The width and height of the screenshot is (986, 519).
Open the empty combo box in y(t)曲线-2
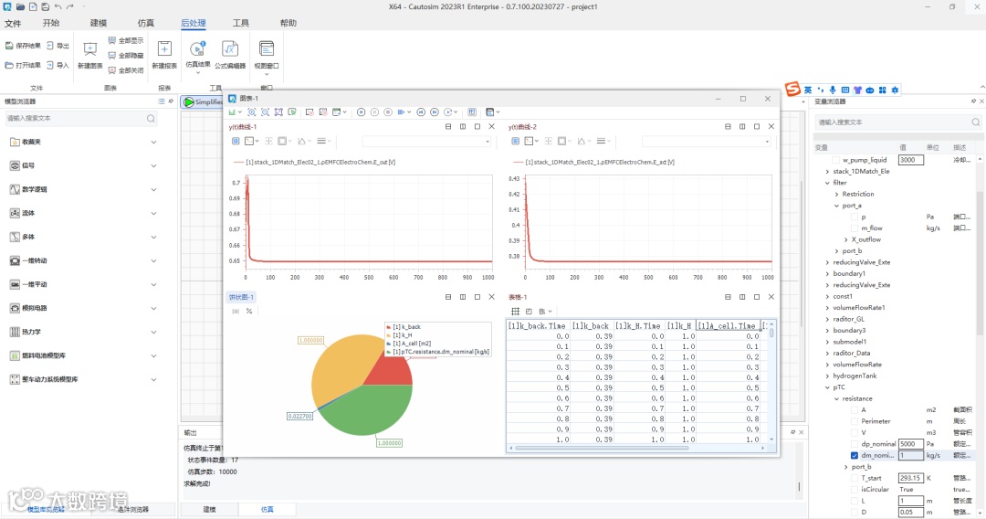706,142
